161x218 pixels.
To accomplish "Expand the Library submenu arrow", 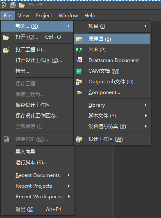I will click(146, 105).
